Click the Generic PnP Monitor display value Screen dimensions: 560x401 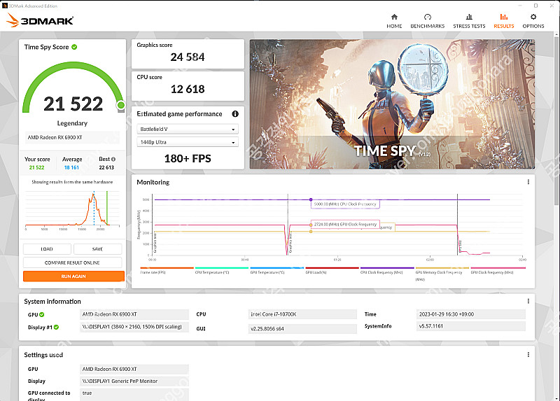[134, 381]
